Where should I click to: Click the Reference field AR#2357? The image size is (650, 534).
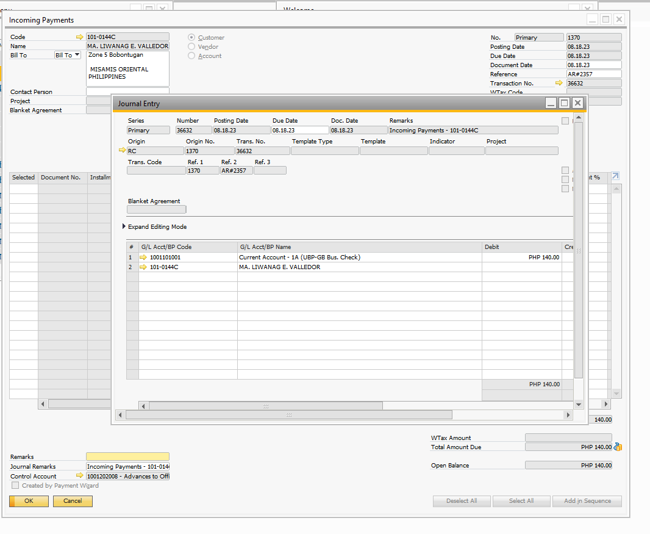(x=594, y=74)
